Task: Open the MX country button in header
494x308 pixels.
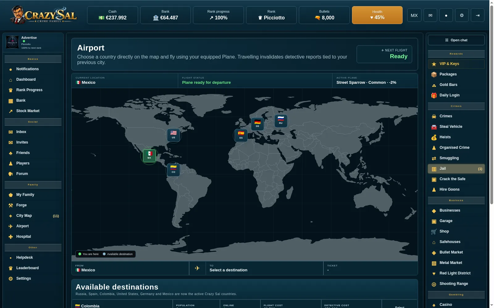Action: click(x=414, y=15)
